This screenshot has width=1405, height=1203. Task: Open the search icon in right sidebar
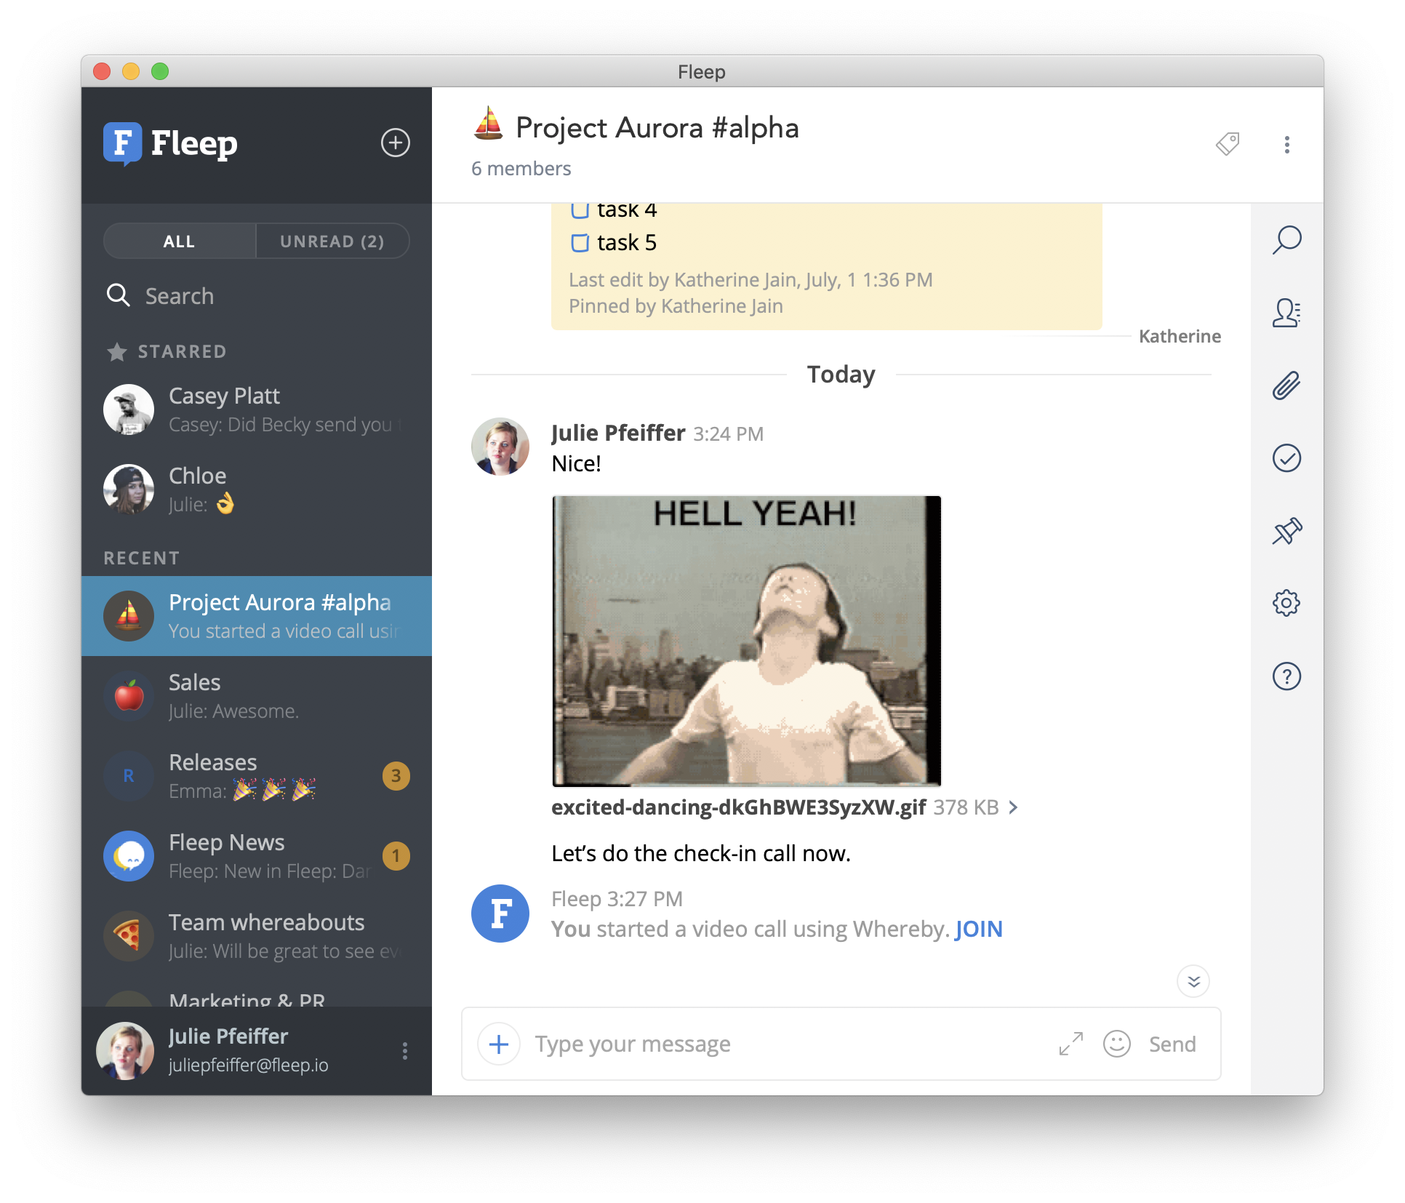point(1286,239)
